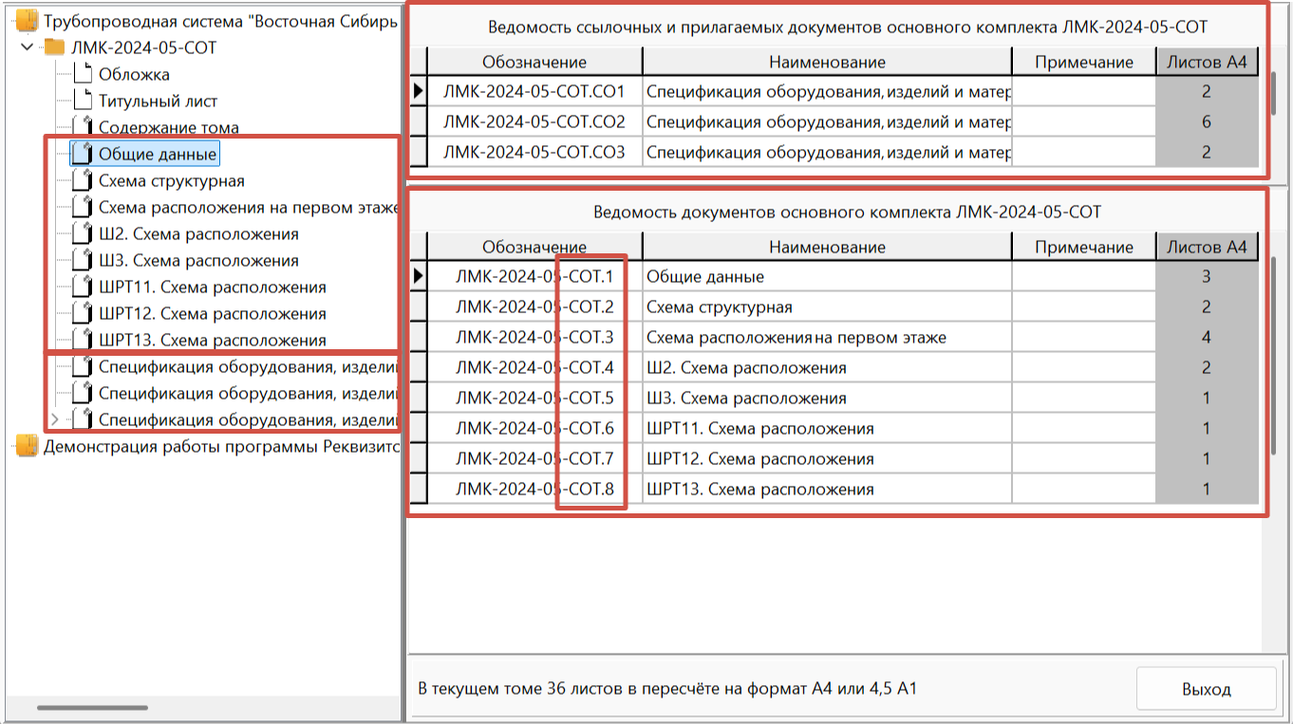Click the Ш2. Схема расположения tree icon

[84, 233]
